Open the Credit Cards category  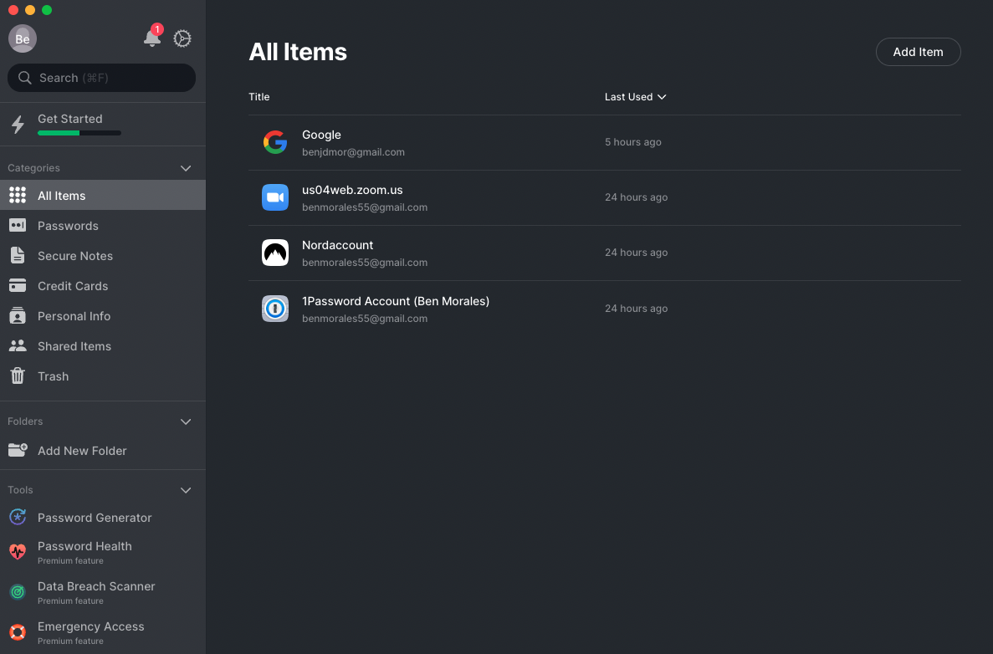point(73,286)
